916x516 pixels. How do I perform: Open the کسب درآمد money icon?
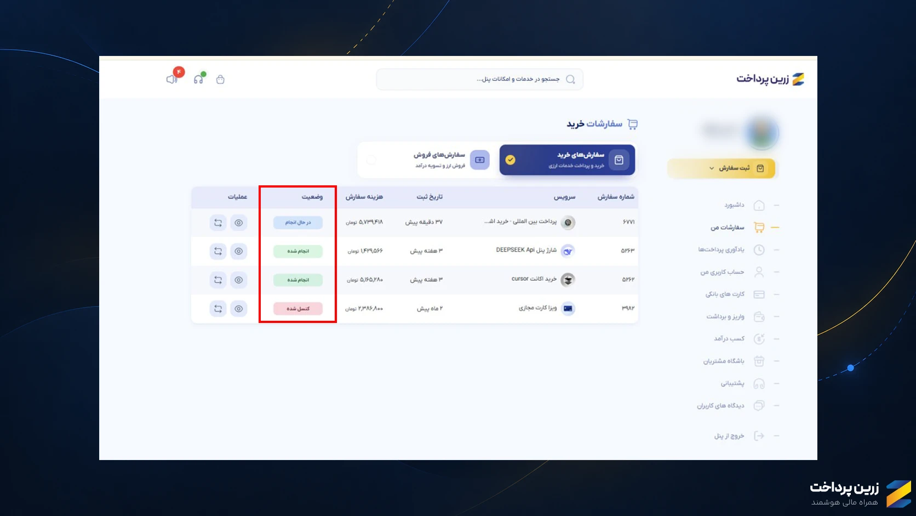point(759,339)
